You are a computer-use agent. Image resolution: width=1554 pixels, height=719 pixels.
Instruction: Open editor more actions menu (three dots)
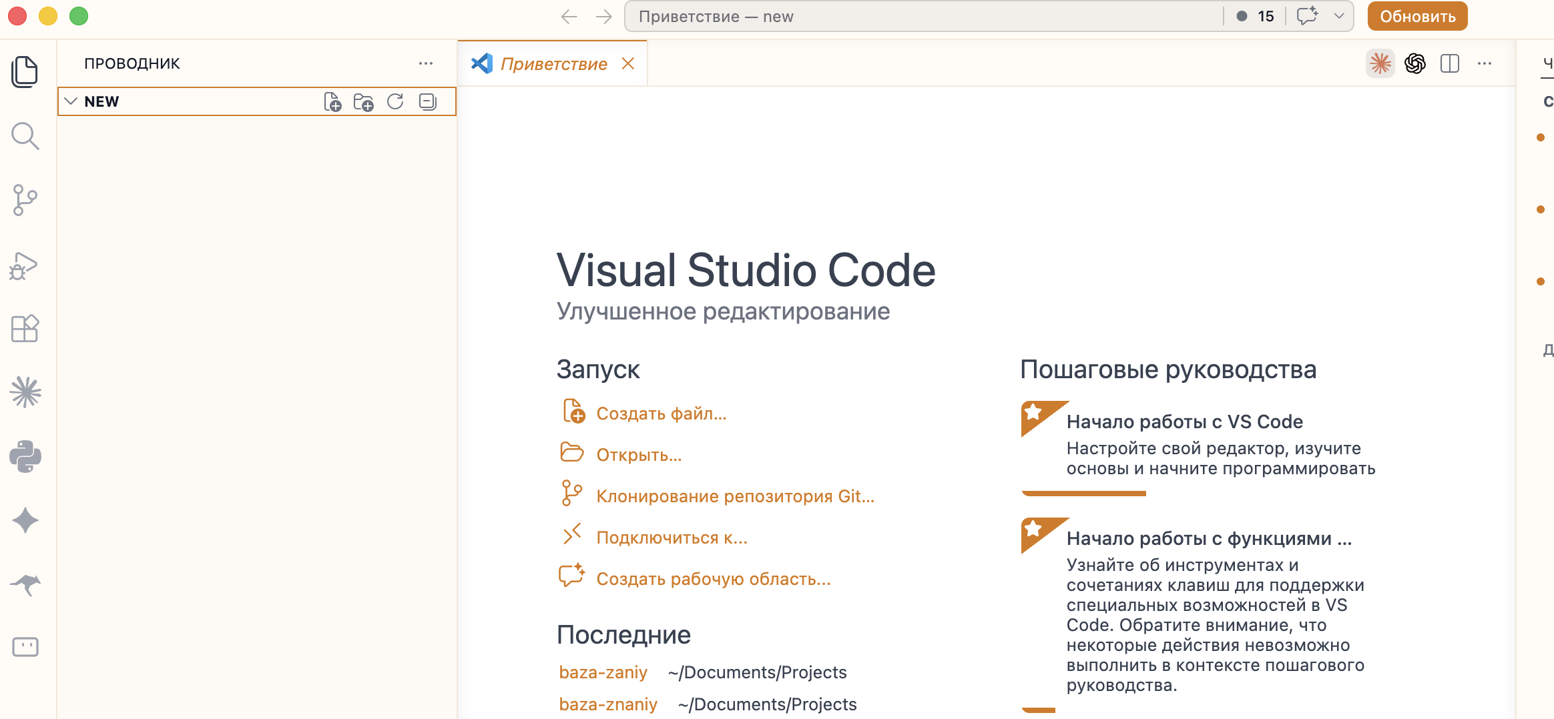pyautogui.click(x=1485, y=63)
